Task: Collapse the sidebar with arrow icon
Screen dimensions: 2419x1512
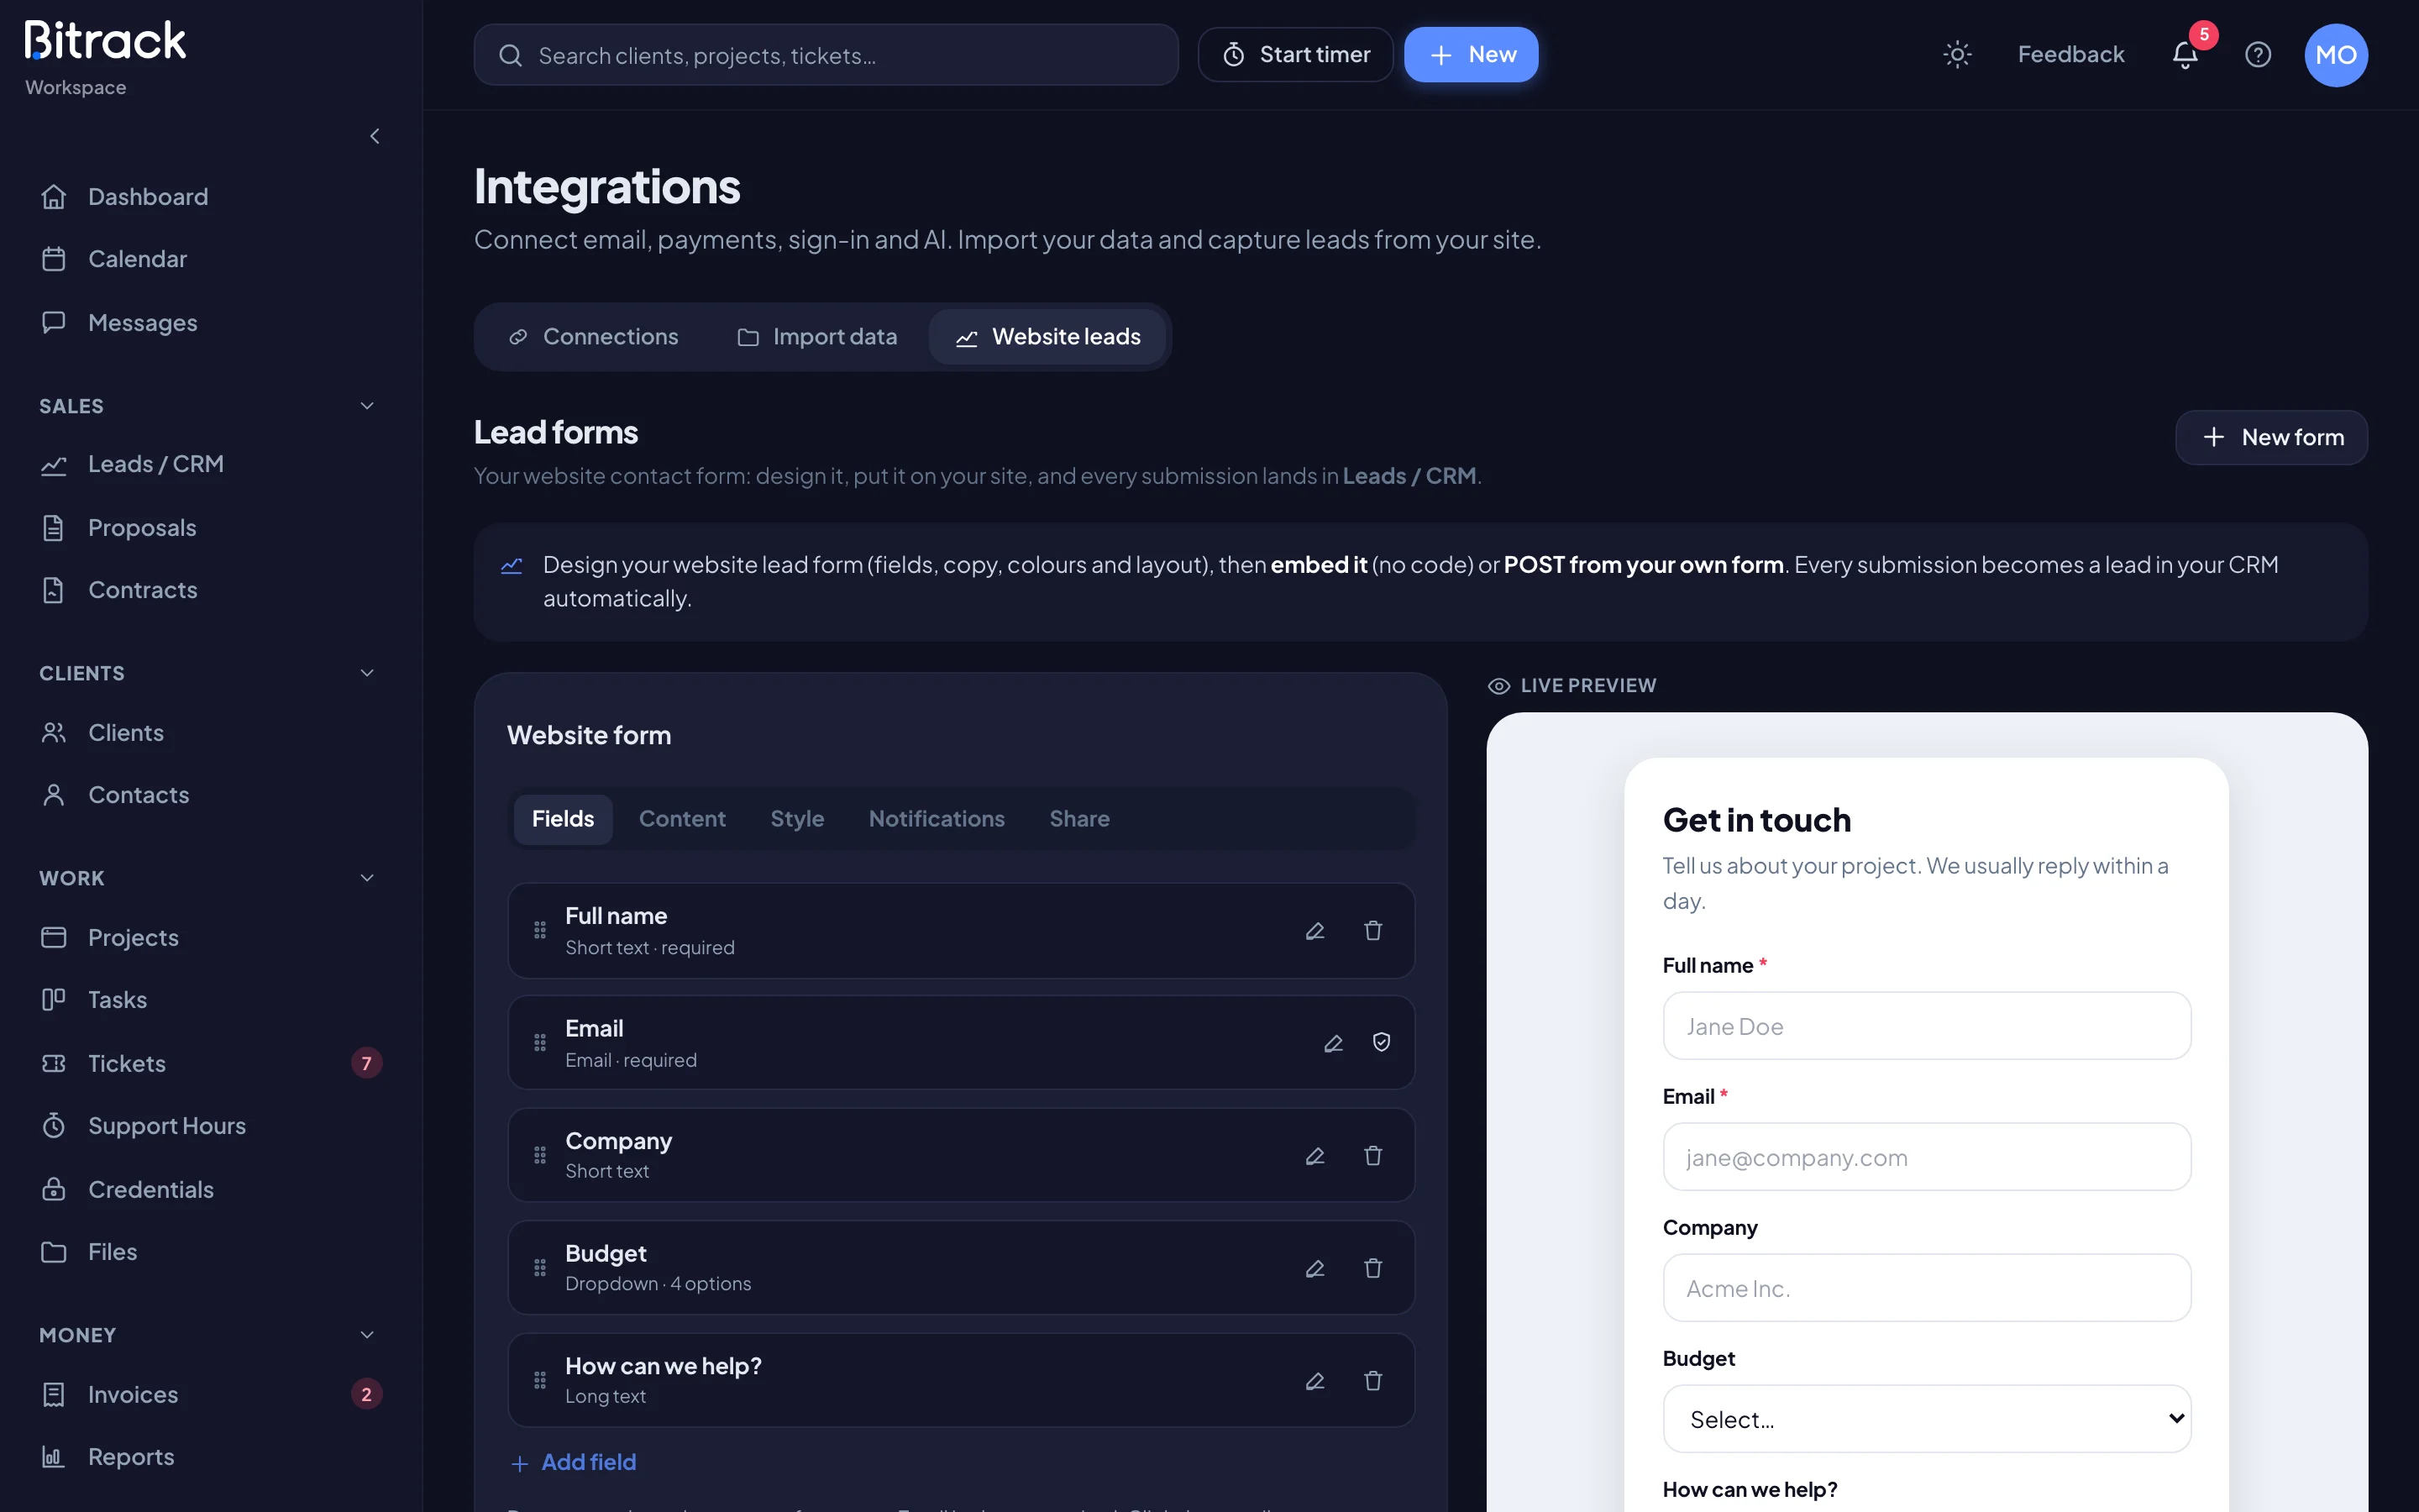Action: click(375, 136)
